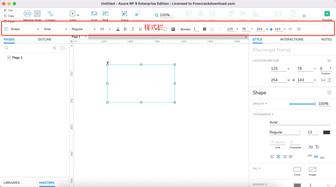Bring selection to Front

[x=94, y=14]
